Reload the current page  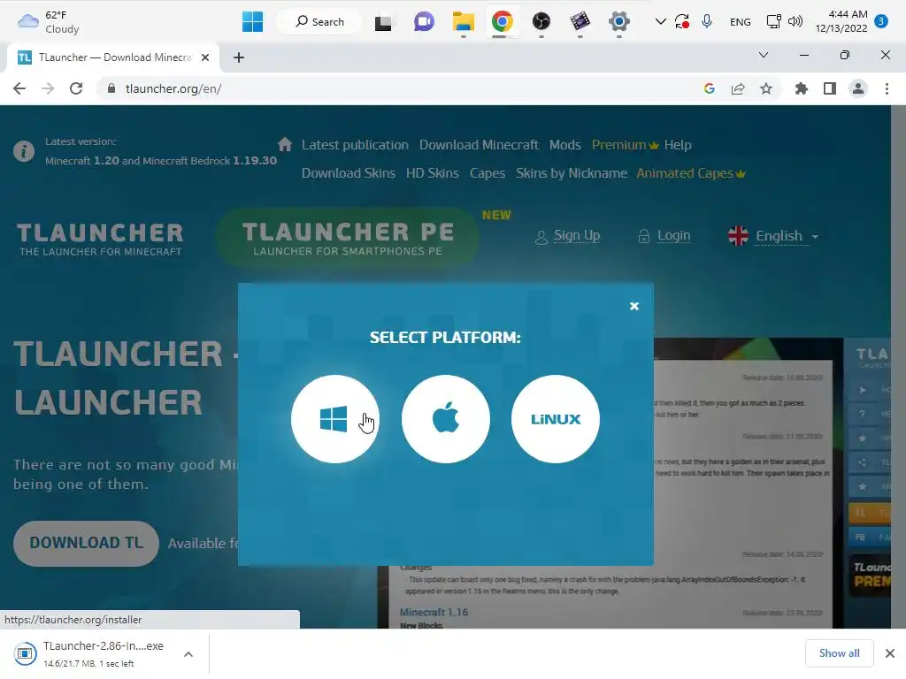(x=76, y=88)
